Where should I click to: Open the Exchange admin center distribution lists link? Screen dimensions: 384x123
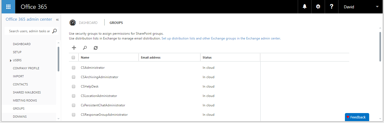click(x=221, y=38)
